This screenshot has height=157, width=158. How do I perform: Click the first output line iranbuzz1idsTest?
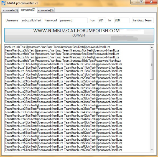pyautogui.click(x=57, y=47)
